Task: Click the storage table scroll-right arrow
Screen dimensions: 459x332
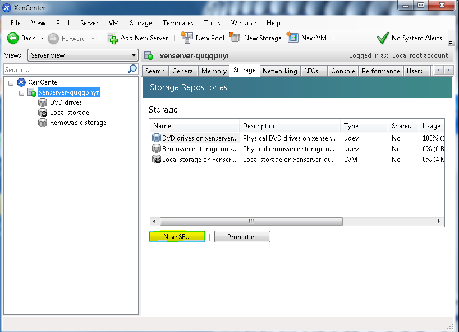Action: click(x=439, y=221)
